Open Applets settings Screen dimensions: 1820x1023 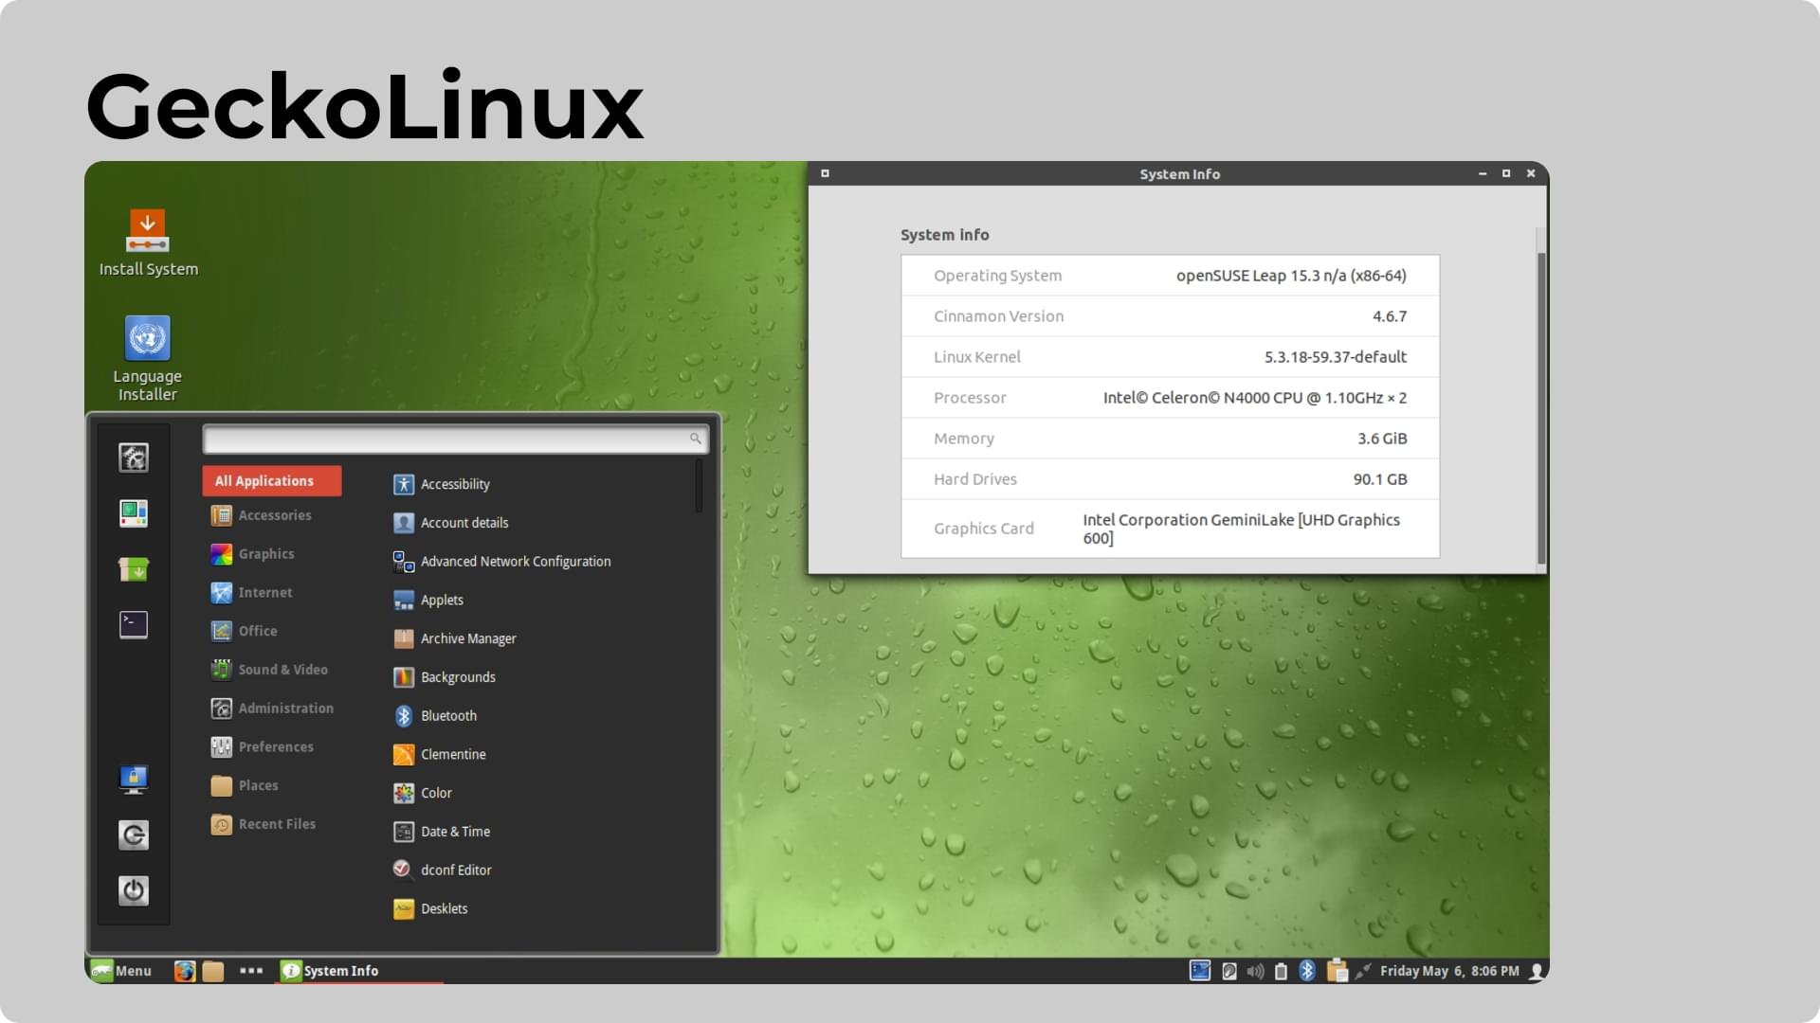coord(428,601)
